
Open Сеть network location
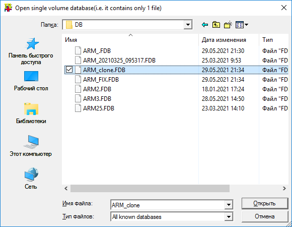point(31,179)
